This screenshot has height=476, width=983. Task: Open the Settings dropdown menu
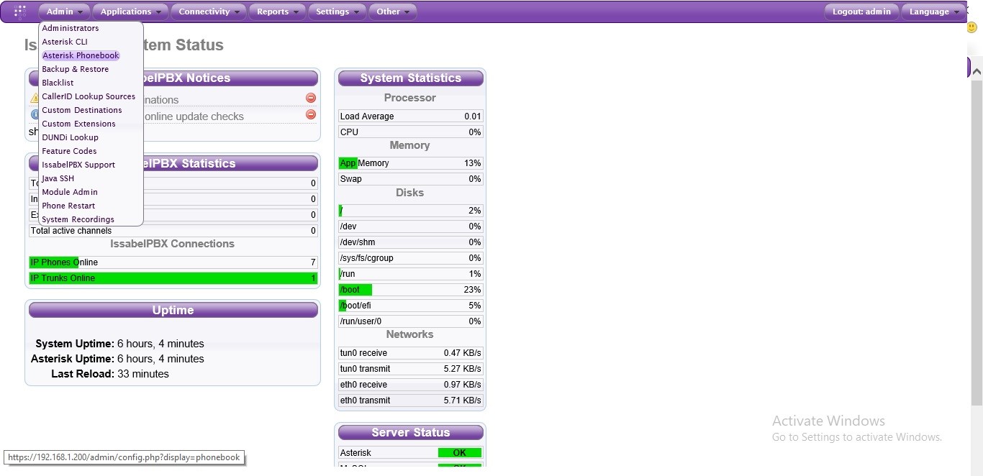(x=337, y=12)
